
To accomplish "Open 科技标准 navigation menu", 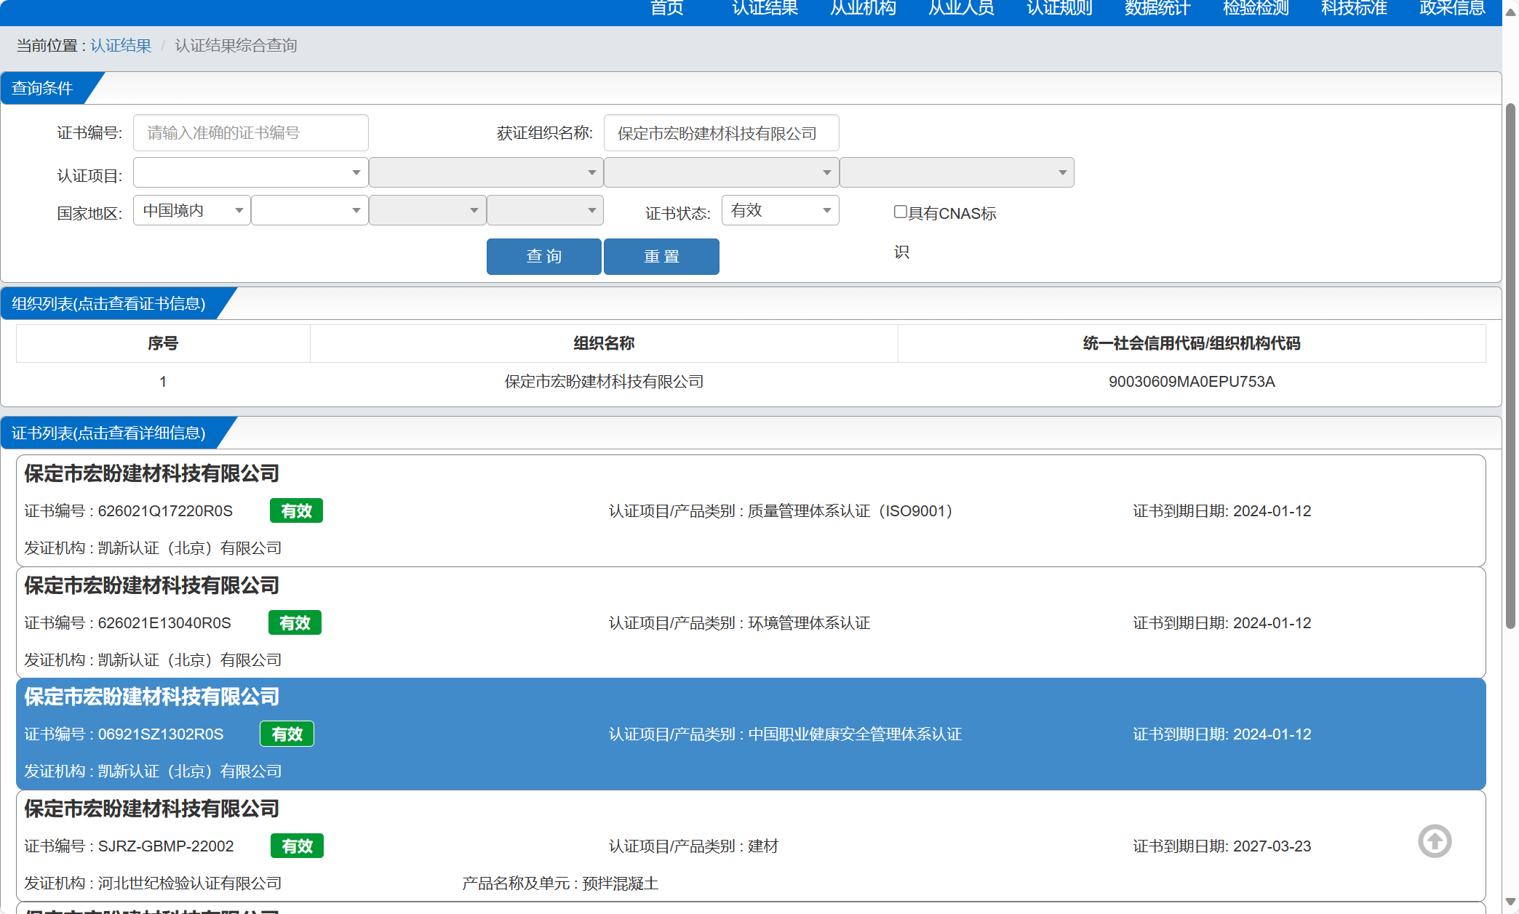I will pos(1354,8).
